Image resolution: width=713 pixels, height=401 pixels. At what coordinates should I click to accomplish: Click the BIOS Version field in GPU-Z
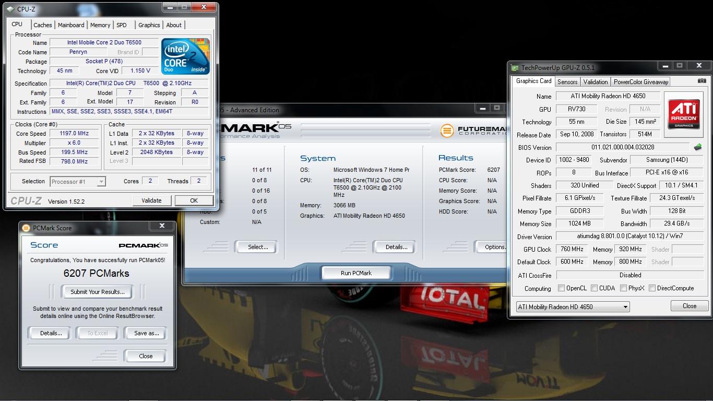pyautogui.click(x=623, y=148)
